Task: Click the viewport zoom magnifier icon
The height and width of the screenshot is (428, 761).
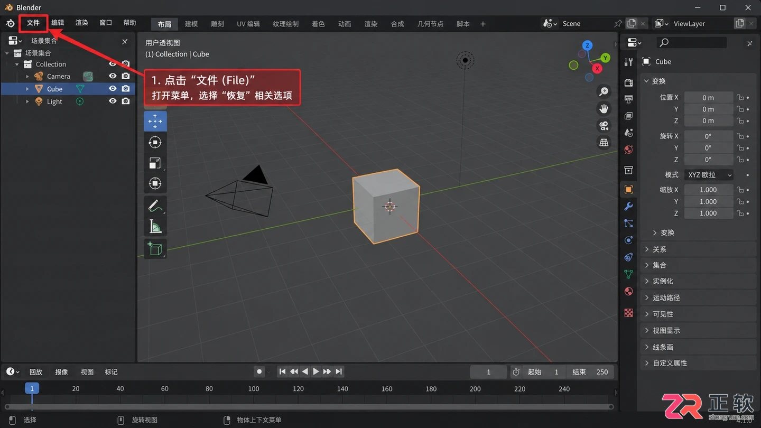Action: tap(604, 92)
